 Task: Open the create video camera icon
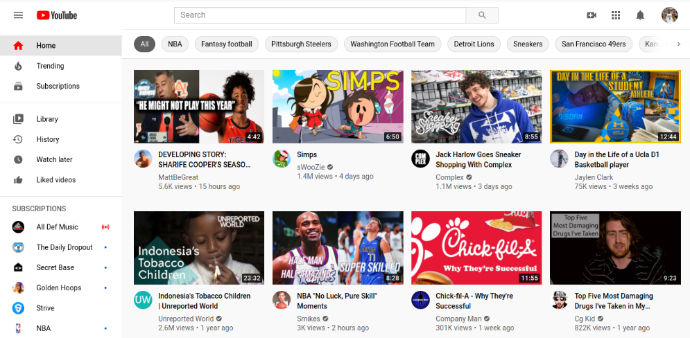(592, 15)
